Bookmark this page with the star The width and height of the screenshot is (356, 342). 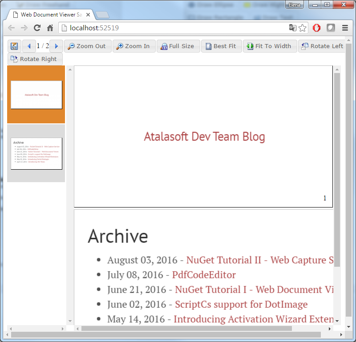(303, 28)
